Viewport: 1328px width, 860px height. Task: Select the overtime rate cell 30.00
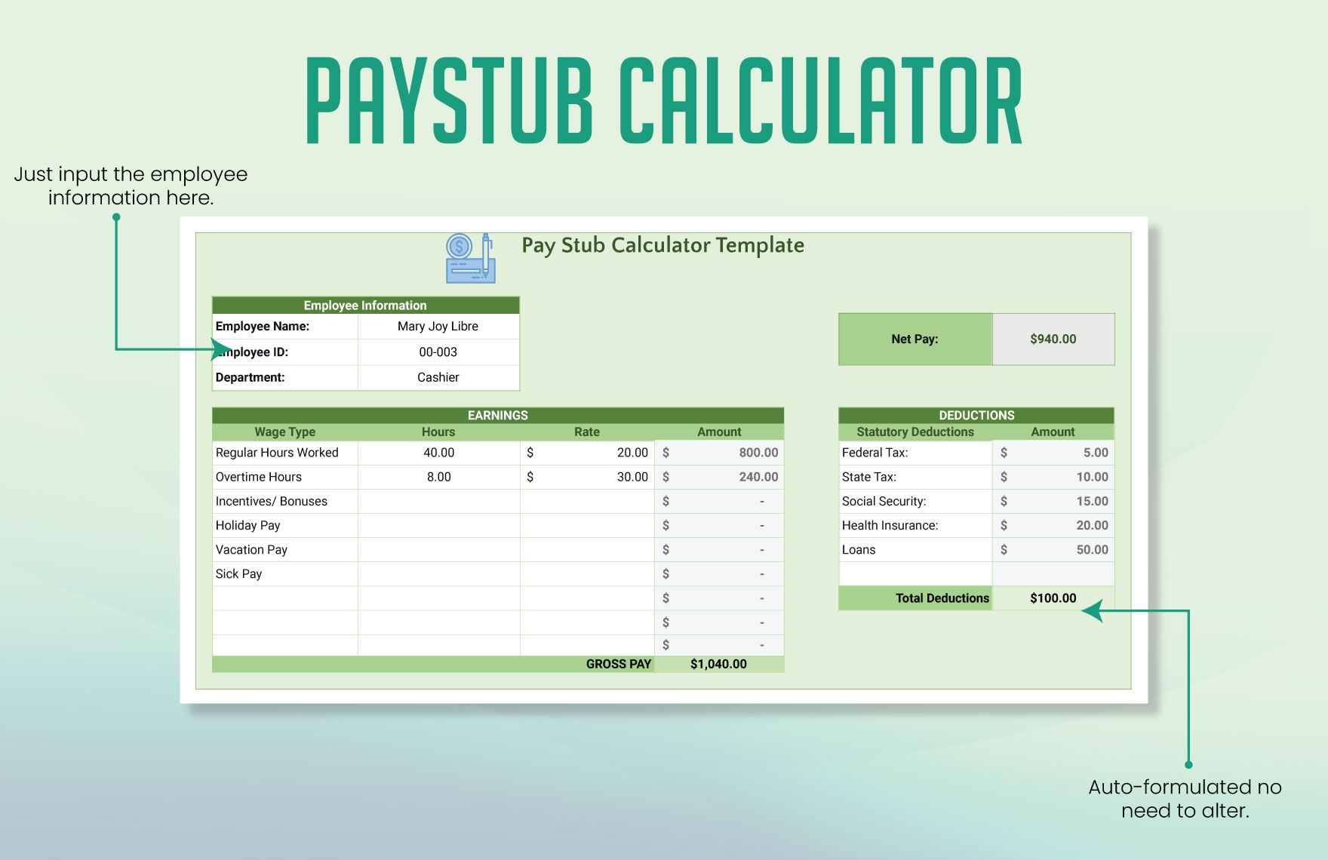pyautogui.click(x=587, y=477)
